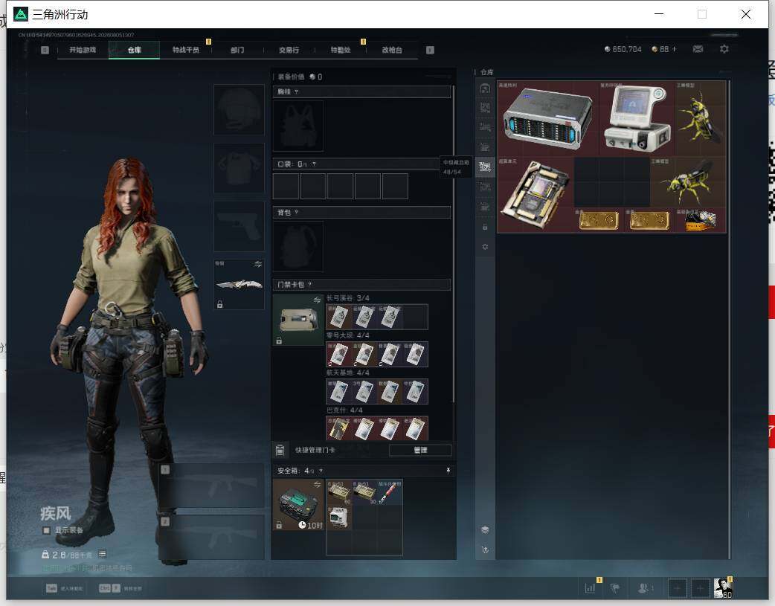Screen dimensions: 775x606
Task: Open the help icon beside 安全箱
Action: [x=321, y=471]
